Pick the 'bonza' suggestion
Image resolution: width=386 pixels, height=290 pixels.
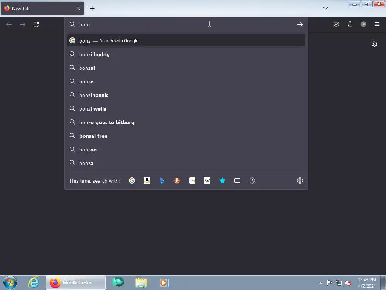(x=186, y=163)
